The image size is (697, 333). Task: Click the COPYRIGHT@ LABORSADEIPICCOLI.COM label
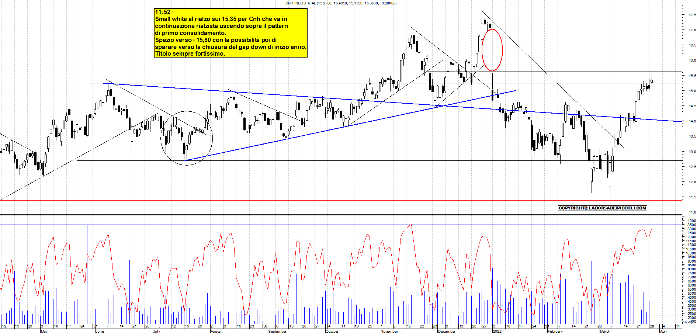[603, 208]
